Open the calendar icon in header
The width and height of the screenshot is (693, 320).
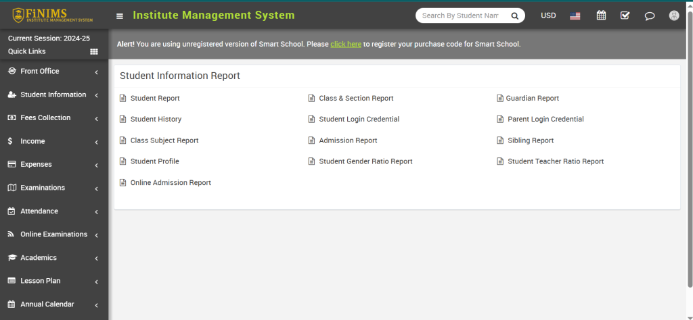click(601, 16)
